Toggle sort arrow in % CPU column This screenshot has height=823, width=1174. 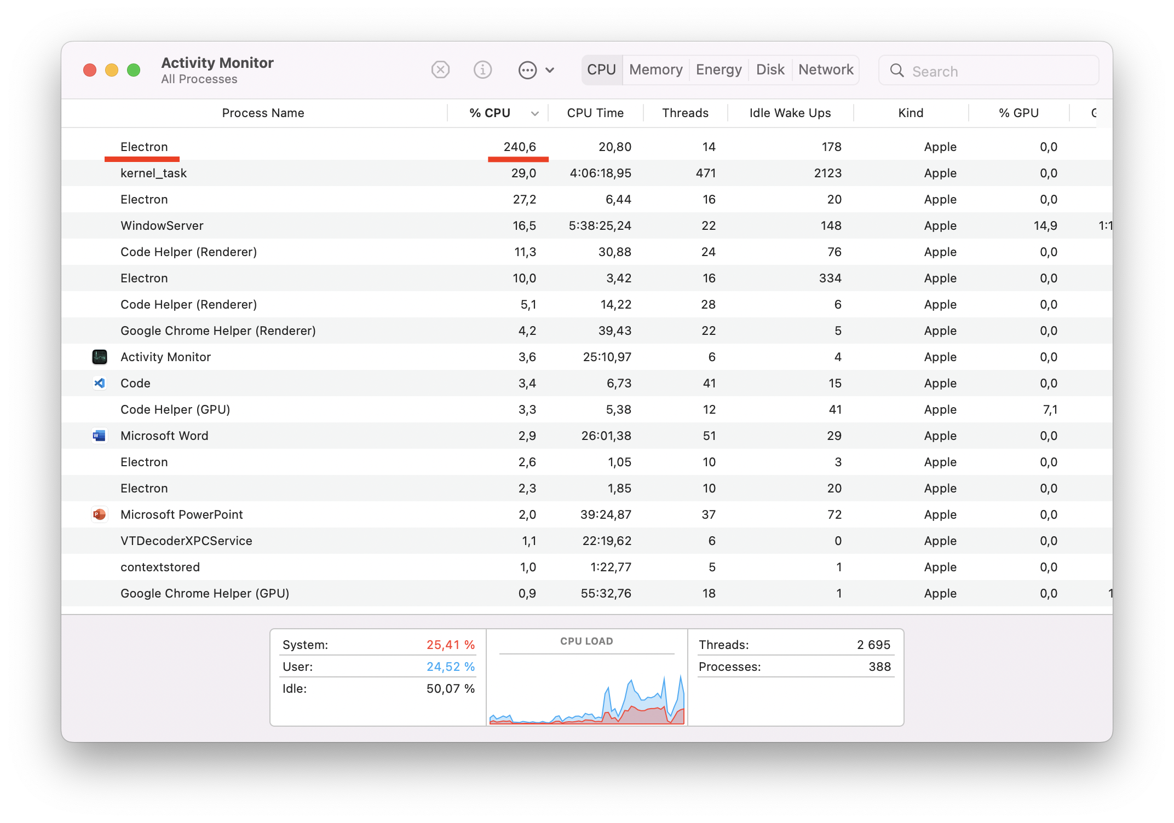[x=535, y=114]
